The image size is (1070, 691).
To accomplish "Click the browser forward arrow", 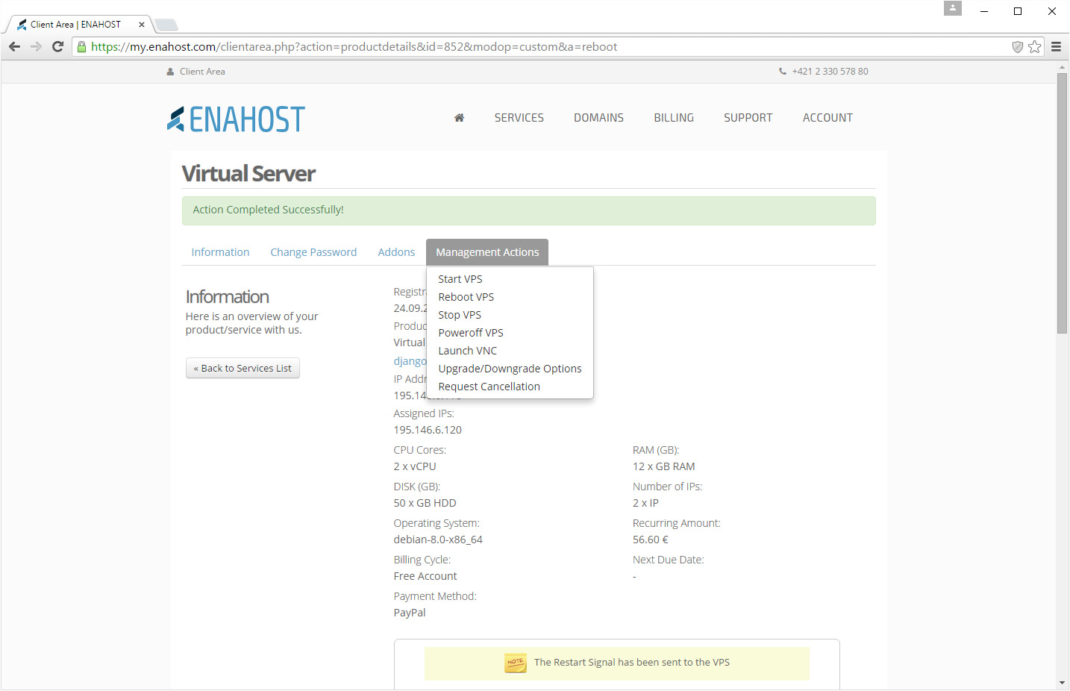I will point(36,46).
